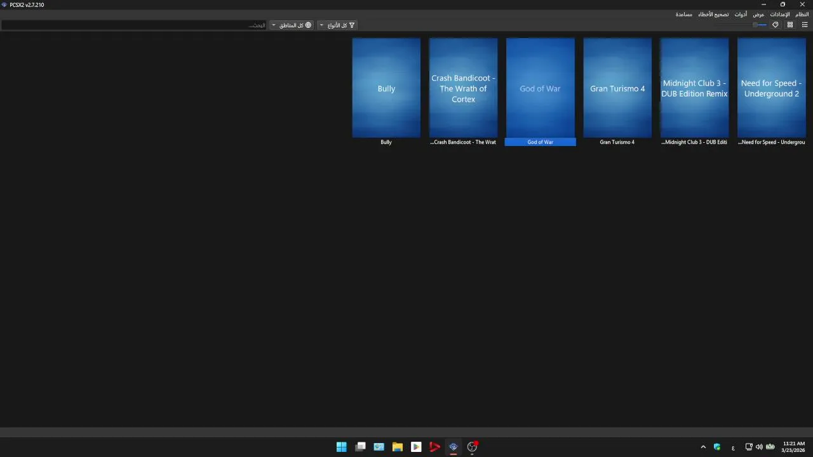Expand the كل المناطق regions filter dropdown

point(292,25)
